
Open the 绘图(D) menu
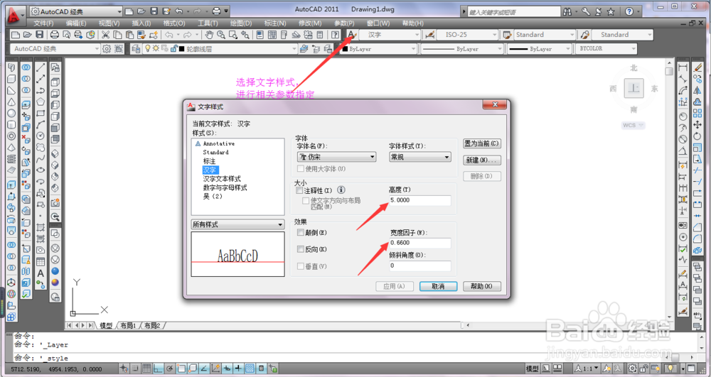pyautogui.click(x=241, y=23)
